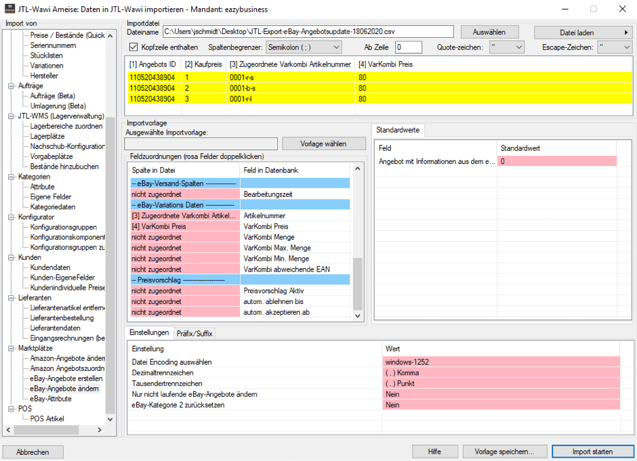Image resolution: width=637 pixels, height=461 pixels.
Task: Collapse the Kunden tree node
Action: coord(11,257)
